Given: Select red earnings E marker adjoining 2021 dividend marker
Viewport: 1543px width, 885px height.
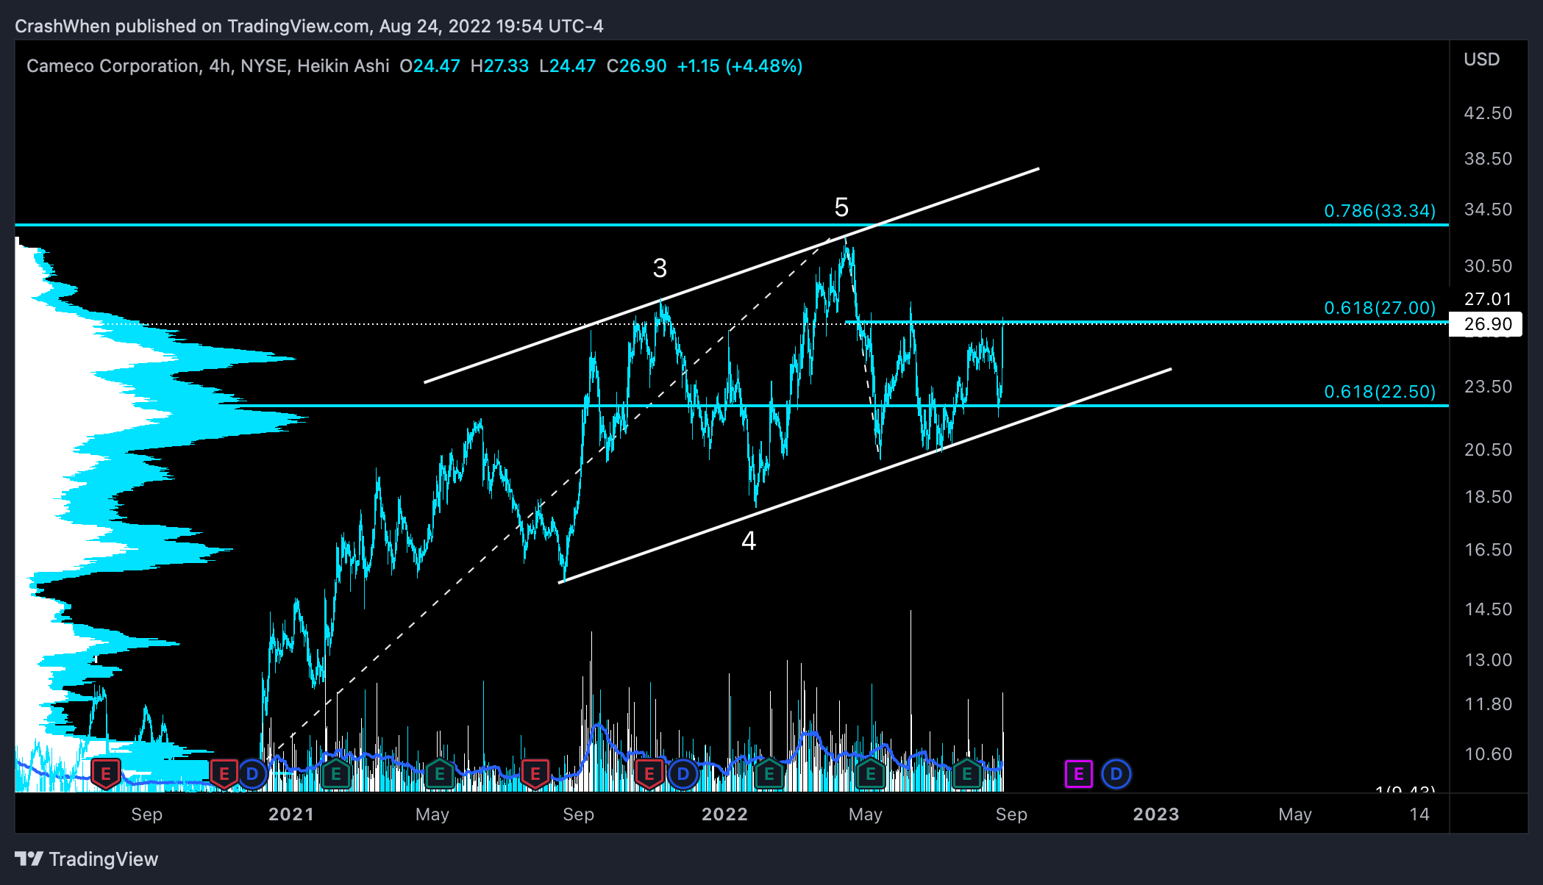Looking at the screenshot, I should click(224, 774).
